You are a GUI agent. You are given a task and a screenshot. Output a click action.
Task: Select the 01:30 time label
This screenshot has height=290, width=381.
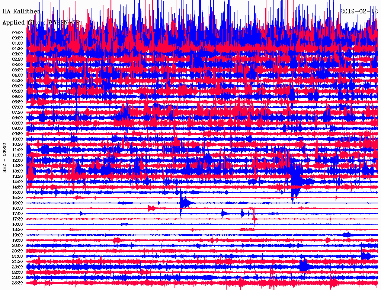point(17,49)
